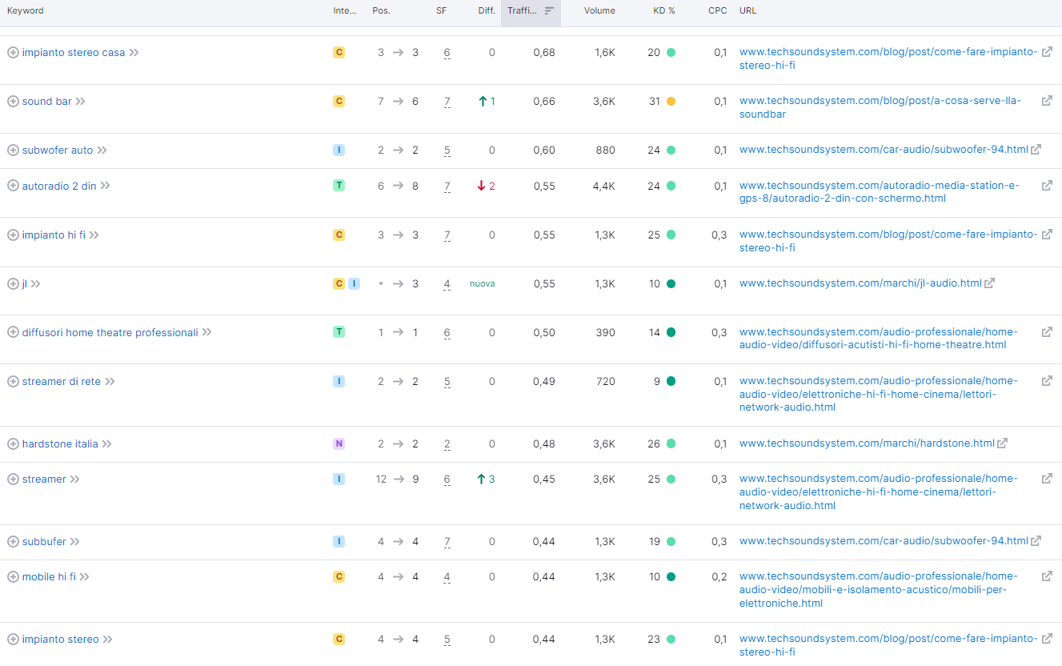Click informational intent badge for 'streamer'
Screen dimensions: 1062x666
[x=339, y=479]
